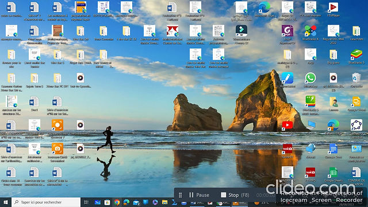Select the upper orange Icecream Screen Recorder shortcut
Viewport: 368px width, 207px height.
[x=57, y=129]
